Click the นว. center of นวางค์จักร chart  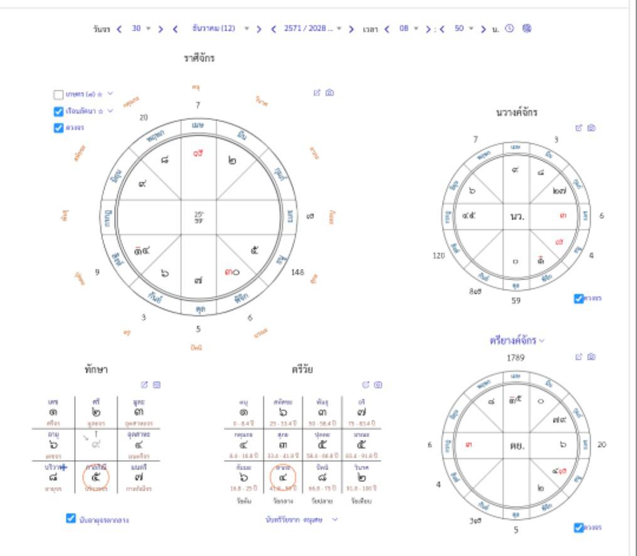pyautogui.click(x=517, y=216)
